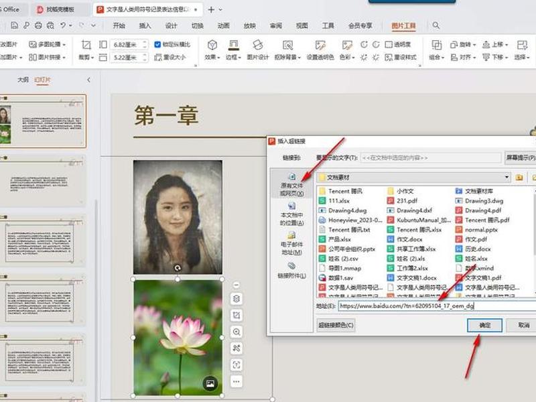Image resolution: width=536 pixels, height=402 pixels.
Task: Click the change-picture icon on lotus image
Action: pos(210,383)
